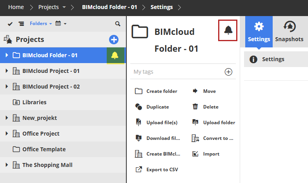The width and height of the screenshot is (308, 183).
Task: Click the checkmark multi-select icon
Action: tap(10, 24)
